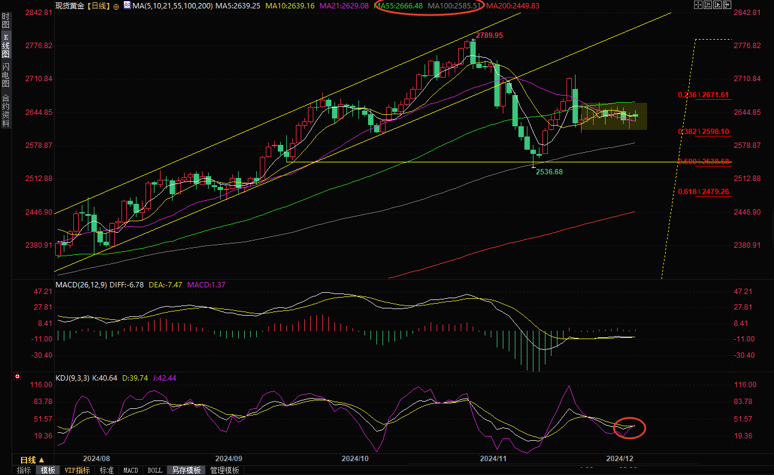Click the MA100:2585.51 value
Image resolution: width=774 pixels, height=475 pixels.
pyautogui.click(x=454, y=6)
